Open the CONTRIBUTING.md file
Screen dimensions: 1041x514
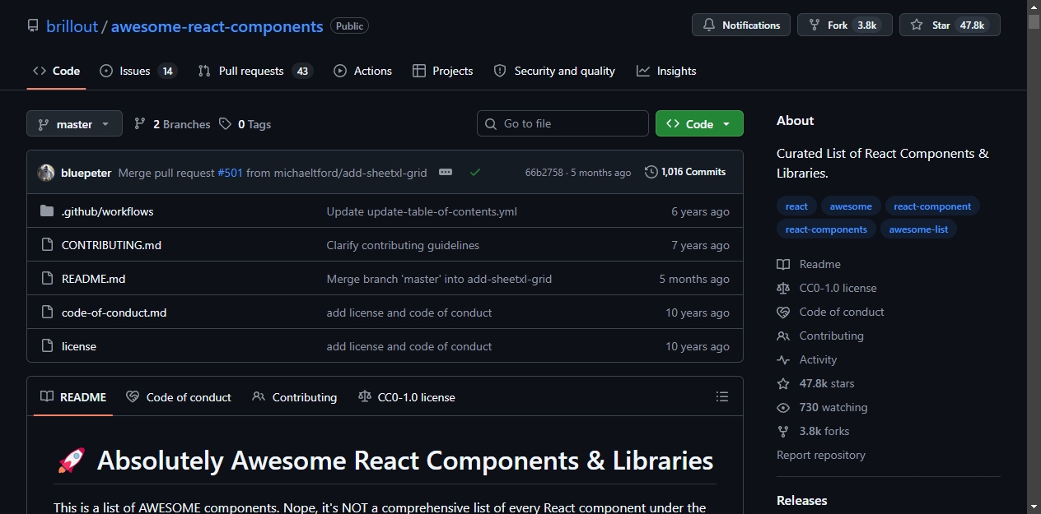coord(111,245)
